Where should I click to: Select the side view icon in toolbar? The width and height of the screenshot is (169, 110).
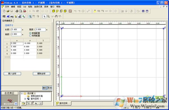[61, 11]
